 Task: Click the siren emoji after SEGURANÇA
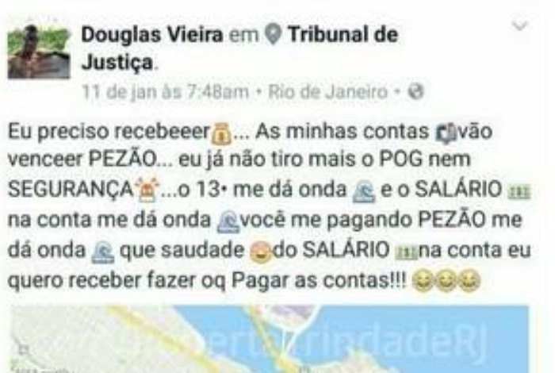[148, 191]
